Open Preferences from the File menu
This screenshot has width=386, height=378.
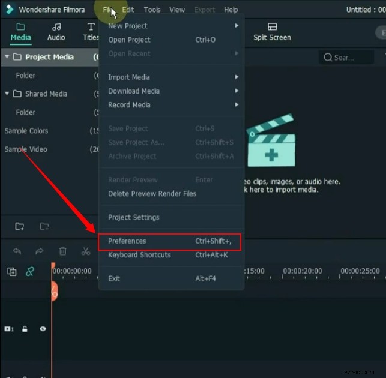(170, 241)
